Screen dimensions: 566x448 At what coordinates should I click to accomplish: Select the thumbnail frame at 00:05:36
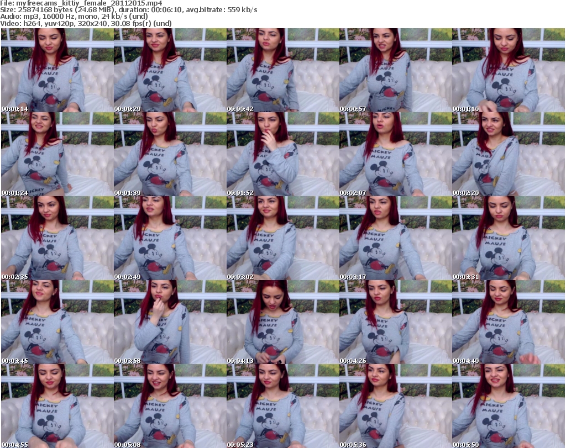396,406
